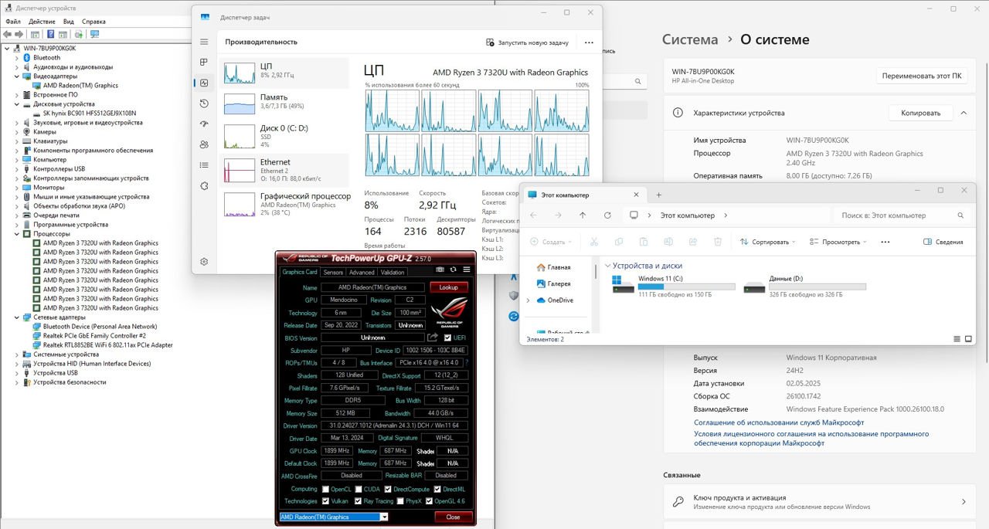Open Task Manager app history icon
The height and width of the screenshot is (529, 989).
coord(204,103)
